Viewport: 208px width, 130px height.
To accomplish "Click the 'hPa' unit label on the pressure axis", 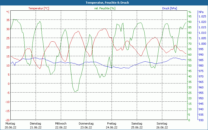I will pos(201,12).
